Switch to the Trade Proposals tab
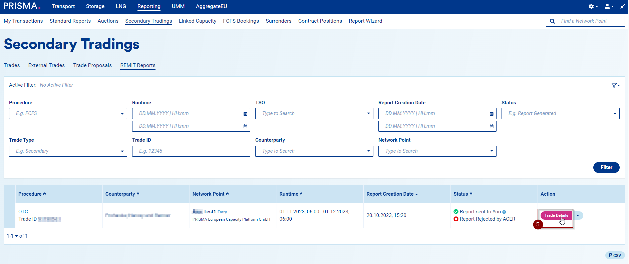This screenshot has width=629, height=264. pyautogui.click(x=92, y=65)
